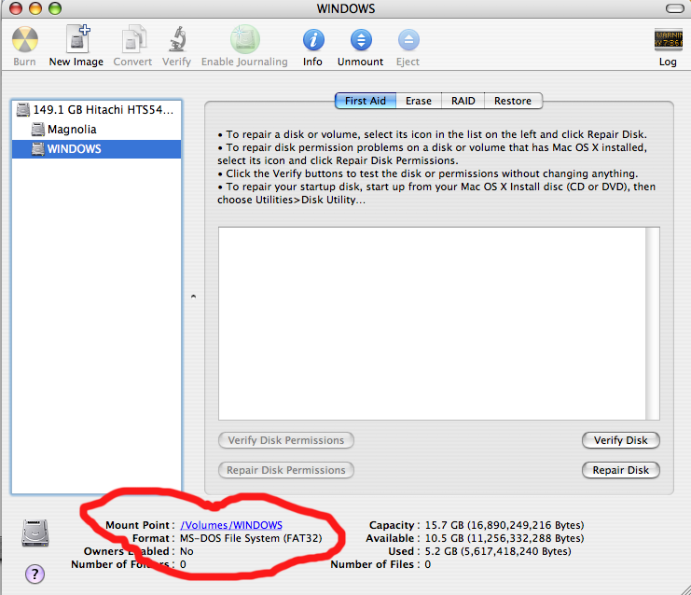This screenshot has width=691, height=595.
Task: Click the volume disk icon beside Mount Point
Action: pyautogui.click(x=35, y=533)
